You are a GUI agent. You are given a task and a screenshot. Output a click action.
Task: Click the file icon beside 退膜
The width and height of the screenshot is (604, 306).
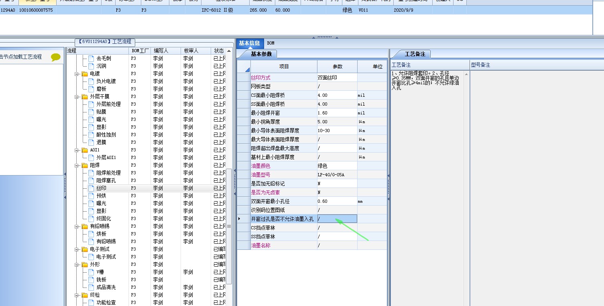tap(91, 143)
